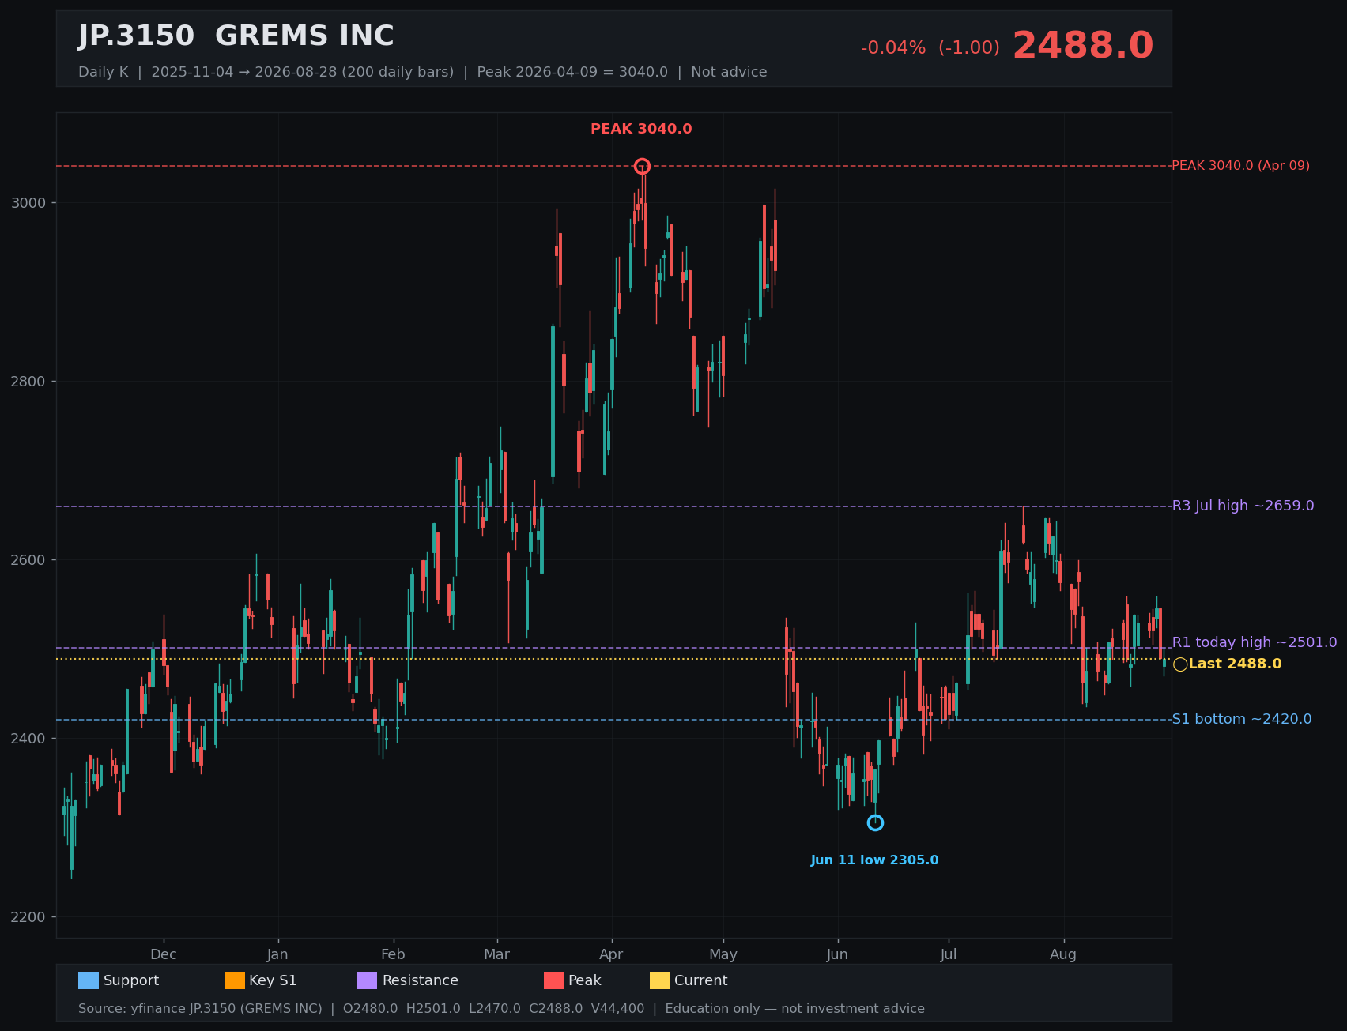Click the Jul x-axis month label
1347x1031 pixels.
tap(949, 954)
